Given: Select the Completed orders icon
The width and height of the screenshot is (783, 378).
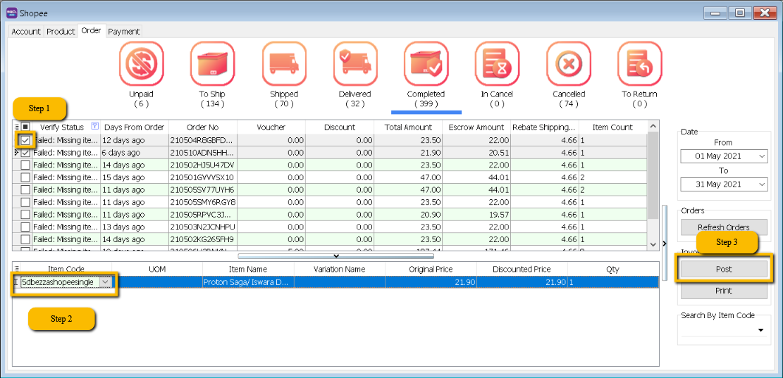Looking at the screenshot, I should tap(426, 64).
